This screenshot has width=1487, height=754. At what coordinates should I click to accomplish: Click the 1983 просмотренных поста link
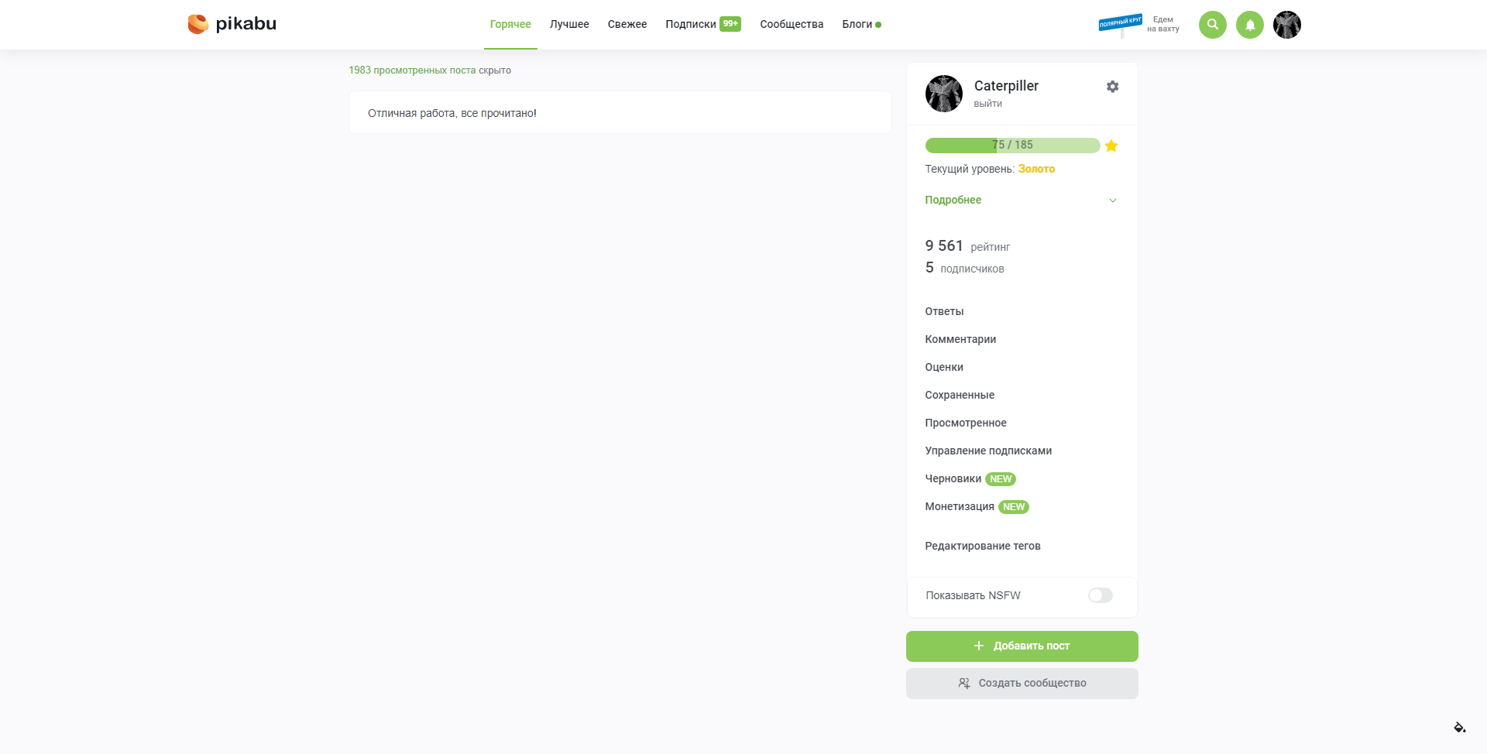pos(412,70)
